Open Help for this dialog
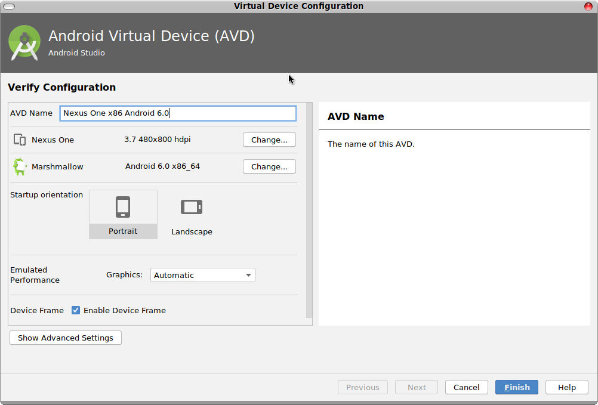 tap(567, 387)
